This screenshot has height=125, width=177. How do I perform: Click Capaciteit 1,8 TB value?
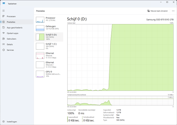[119, 110]
